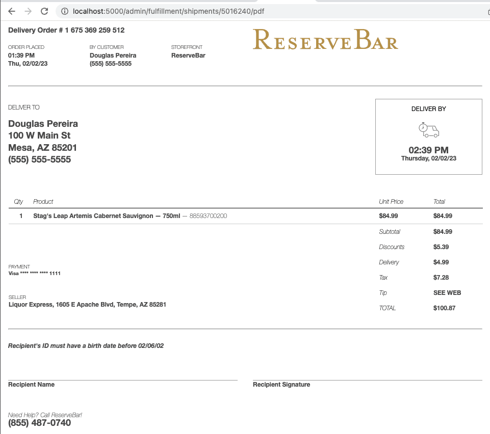
Task: Click the Tax amount $7.28
Action: pyautogui.click(x=441, y=278)
